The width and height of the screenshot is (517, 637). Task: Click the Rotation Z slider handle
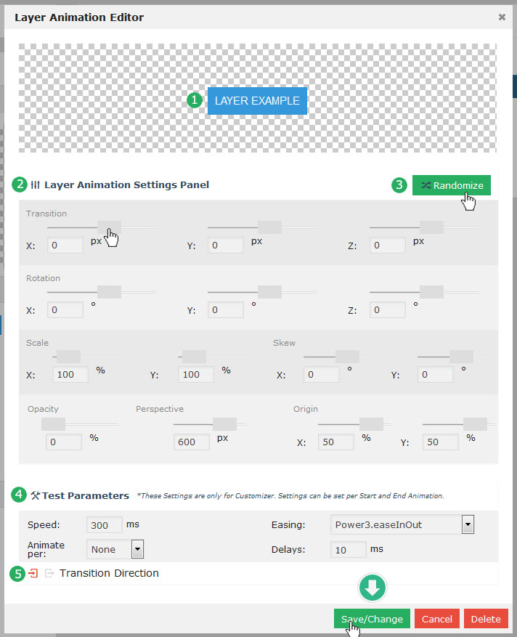(x=431, y=292)
